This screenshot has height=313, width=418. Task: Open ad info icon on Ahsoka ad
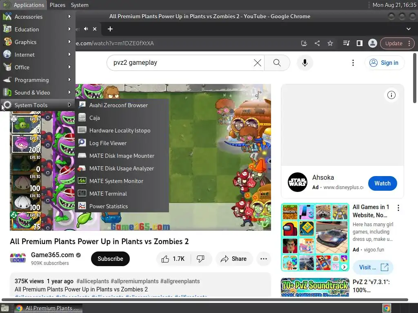(391, 95)
